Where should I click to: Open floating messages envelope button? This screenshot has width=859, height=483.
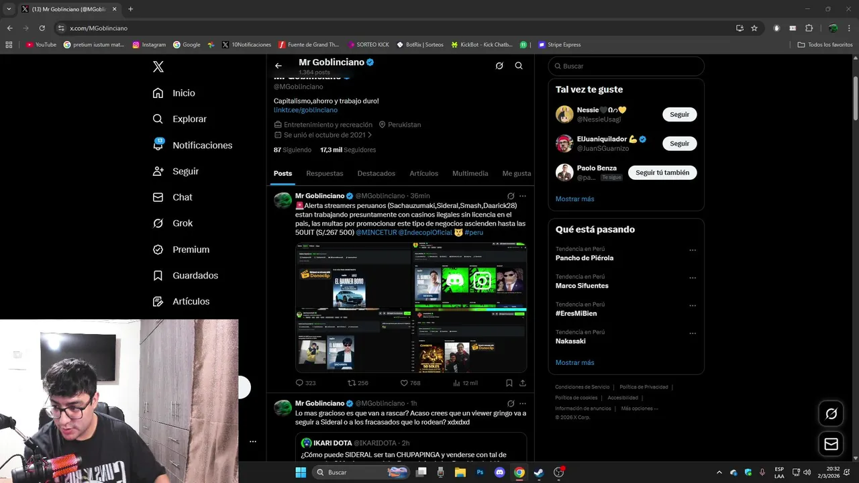tap(831, 444)
